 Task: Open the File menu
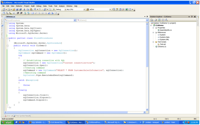[x=3, y=6]
